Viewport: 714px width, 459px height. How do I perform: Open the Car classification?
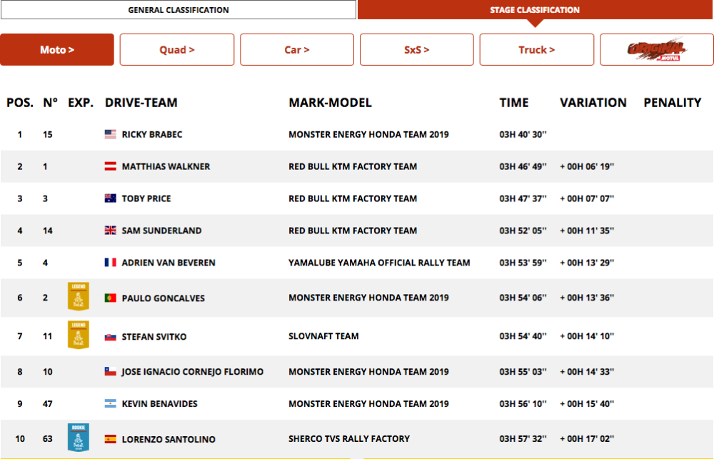[296, 49]
